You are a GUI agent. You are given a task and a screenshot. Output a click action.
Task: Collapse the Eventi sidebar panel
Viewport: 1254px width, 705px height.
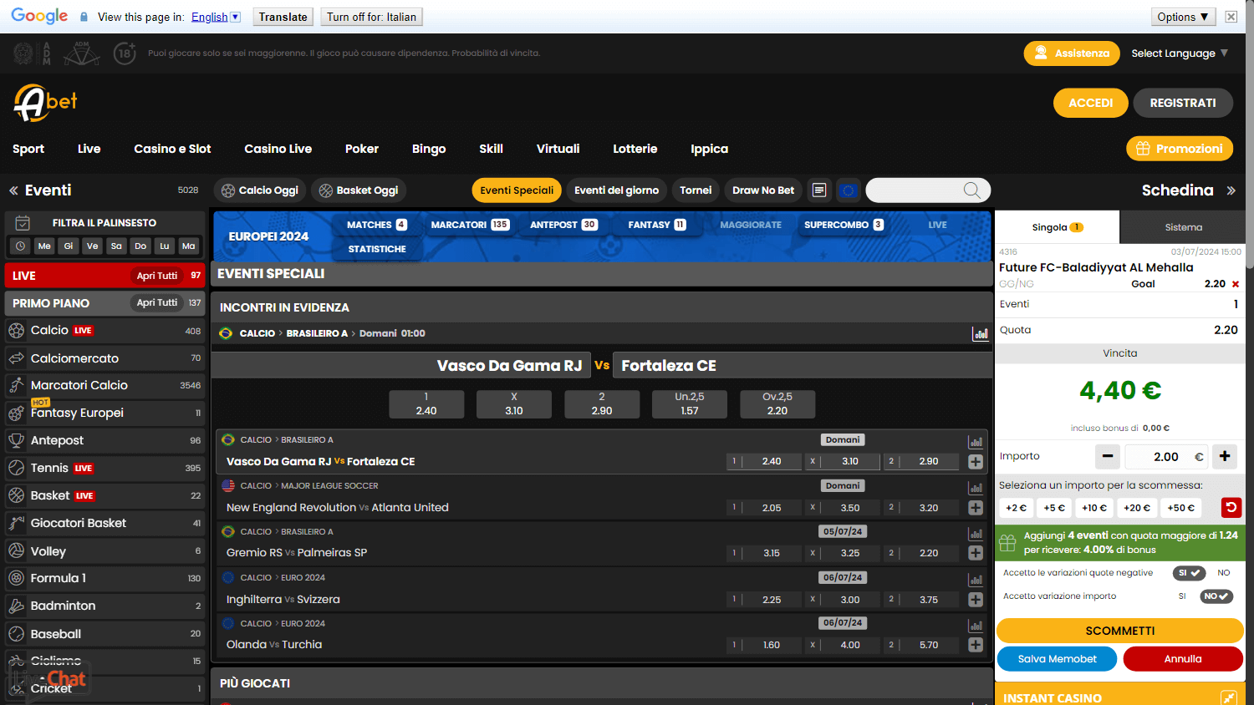coord(13,190)
